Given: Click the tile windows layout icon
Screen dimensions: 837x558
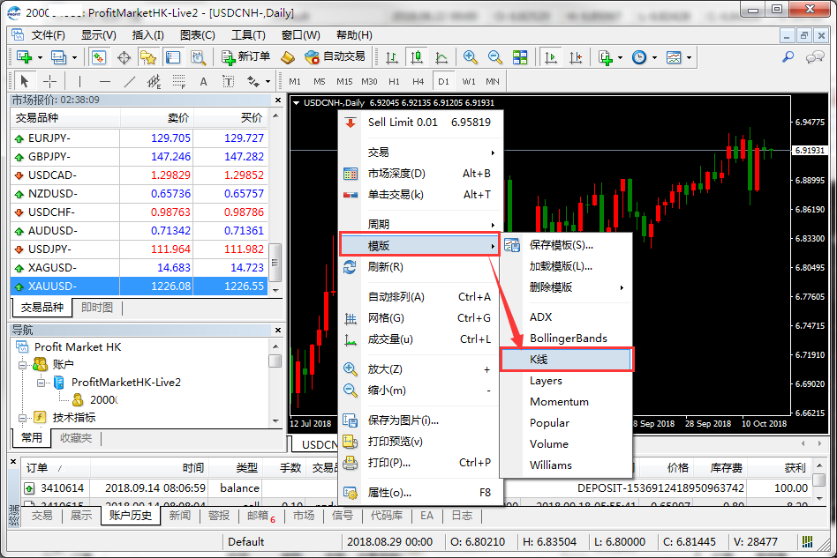Looking at the screenshot, I should (x=520, y=57).
